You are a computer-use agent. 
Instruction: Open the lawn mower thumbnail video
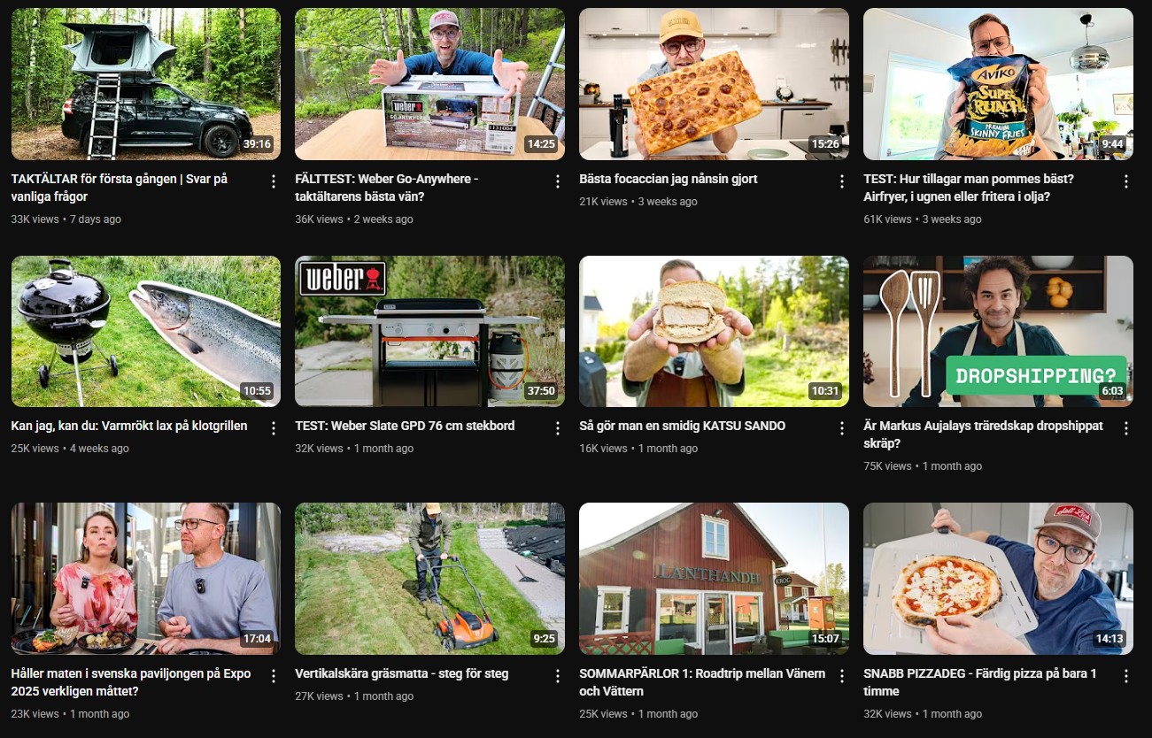429,579
